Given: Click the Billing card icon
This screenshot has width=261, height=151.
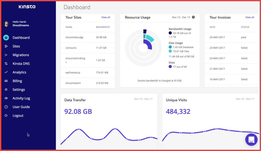Looking at the screenshot, I should (x=6, y=81).
